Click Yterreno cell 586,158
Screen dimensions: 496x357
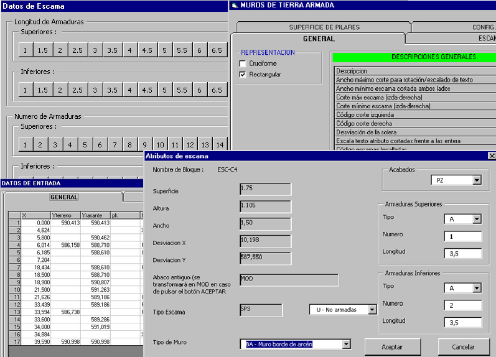pos(65,245)
